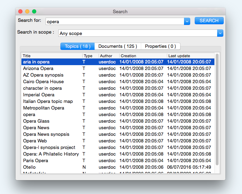Screen dimensions: 242x194
Task: Click the Author column header
Action: pyautogui.click(x=108, y=56)
